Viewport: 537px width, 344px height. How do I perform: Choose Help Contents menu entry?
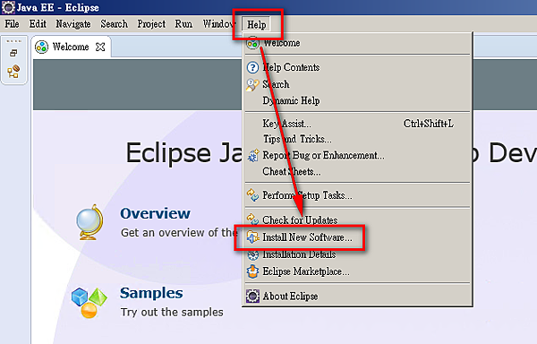[x=358, y=67]
